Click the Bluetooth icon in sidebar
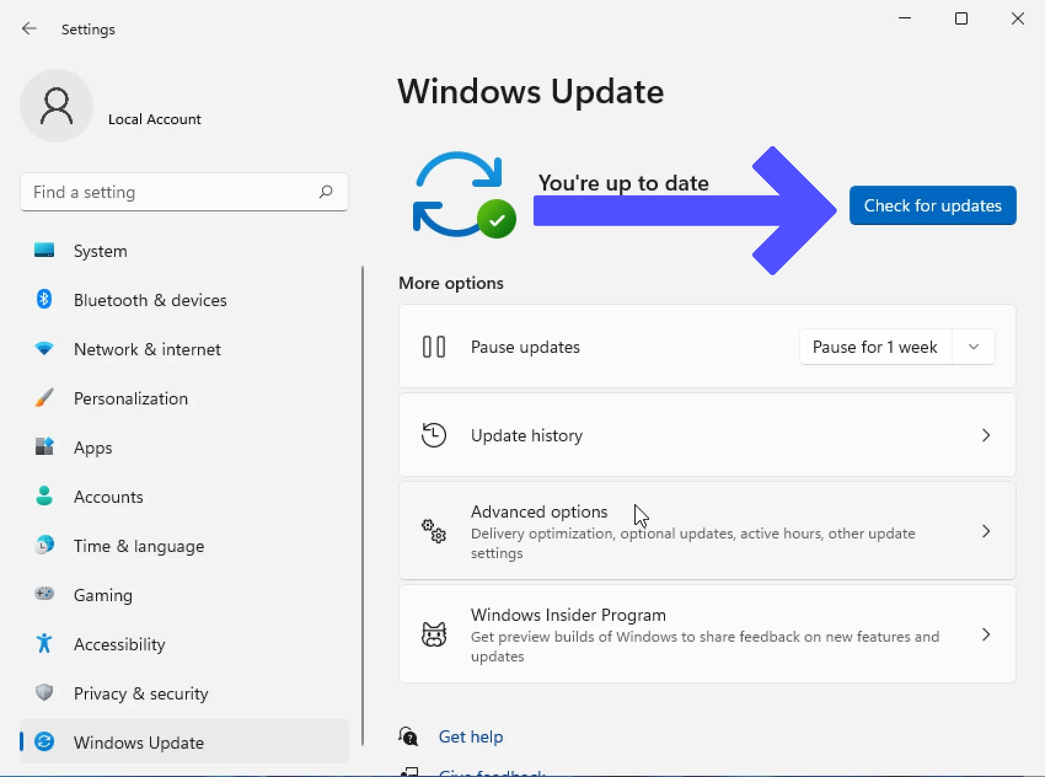This screenshot has width=1045, height=777. coord(44,299)
